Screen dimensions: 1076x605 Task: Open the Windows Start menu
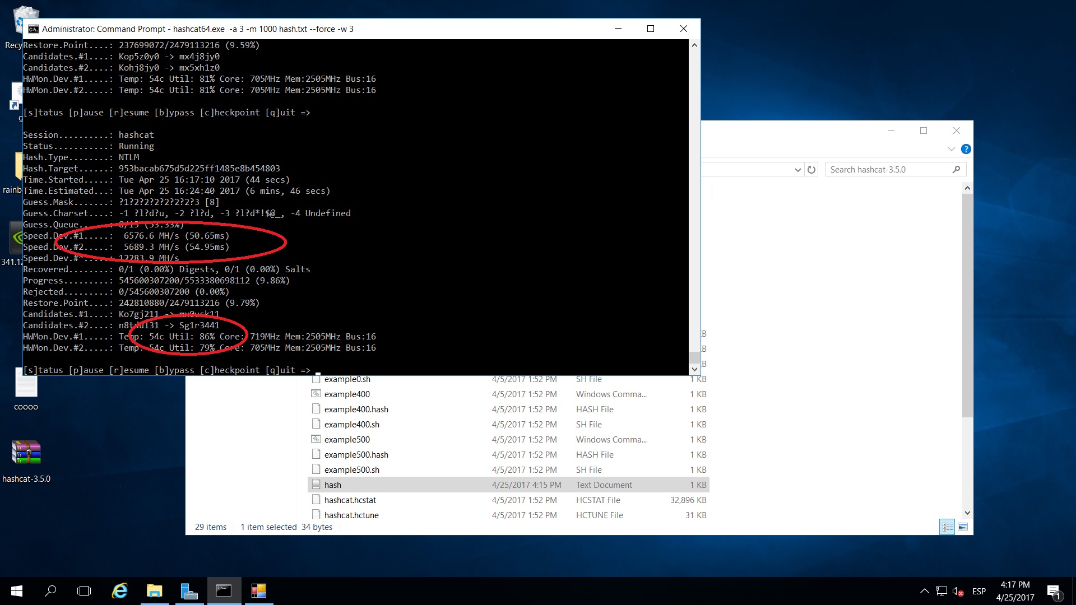(x=17, y=591)
